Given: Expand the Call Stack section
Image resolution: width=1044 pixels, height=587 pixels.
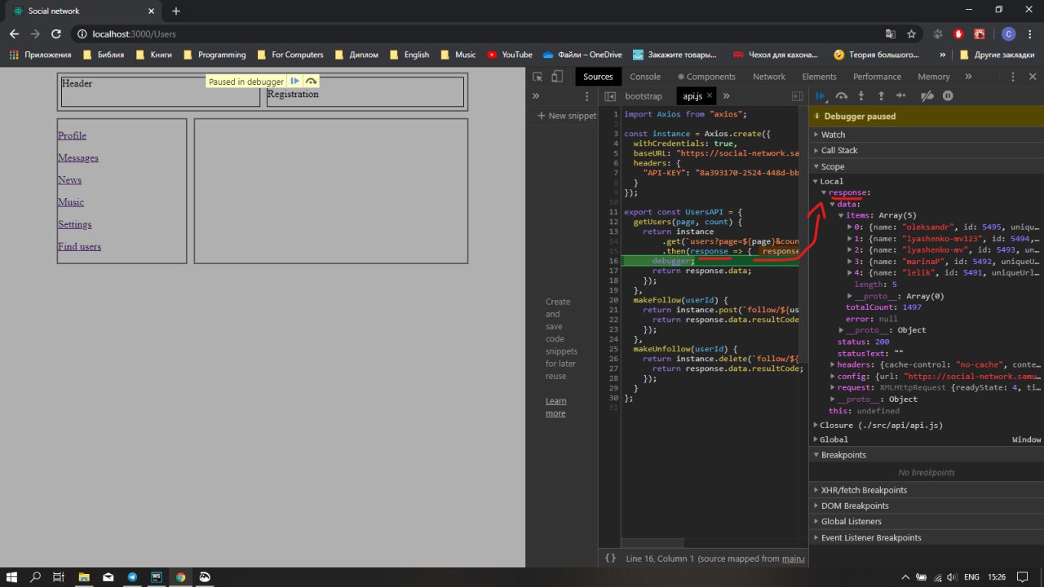Looking at the screenshot, I should 839,150.
